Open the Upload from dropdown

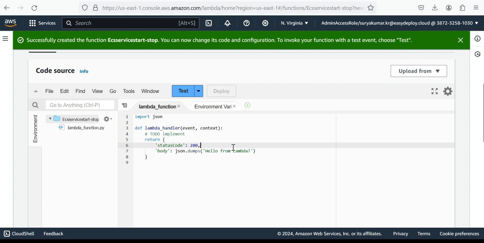pos(419,71)
